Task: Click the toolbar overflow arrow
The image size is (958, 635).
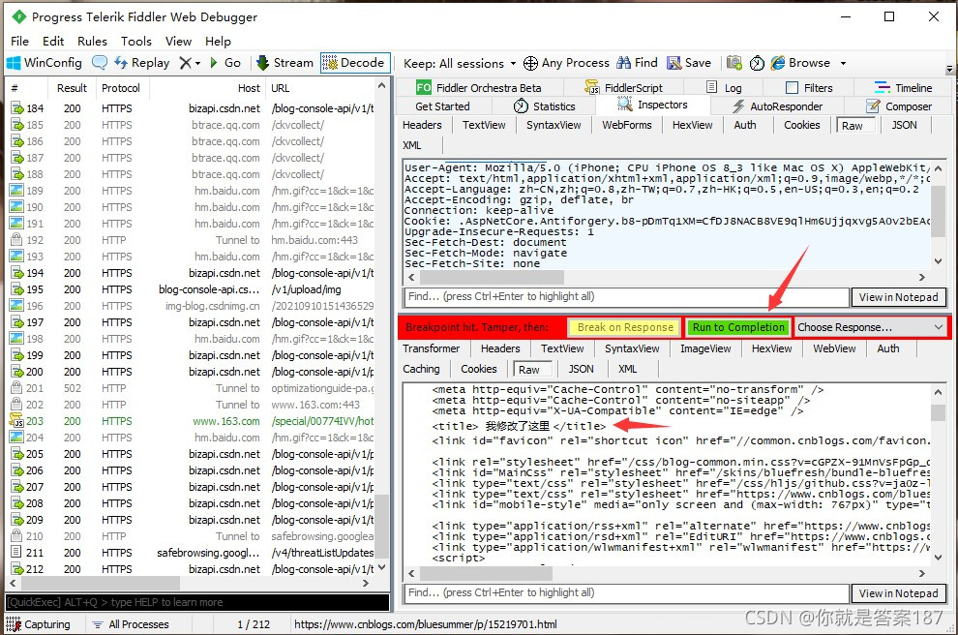Action: [949, 69]
